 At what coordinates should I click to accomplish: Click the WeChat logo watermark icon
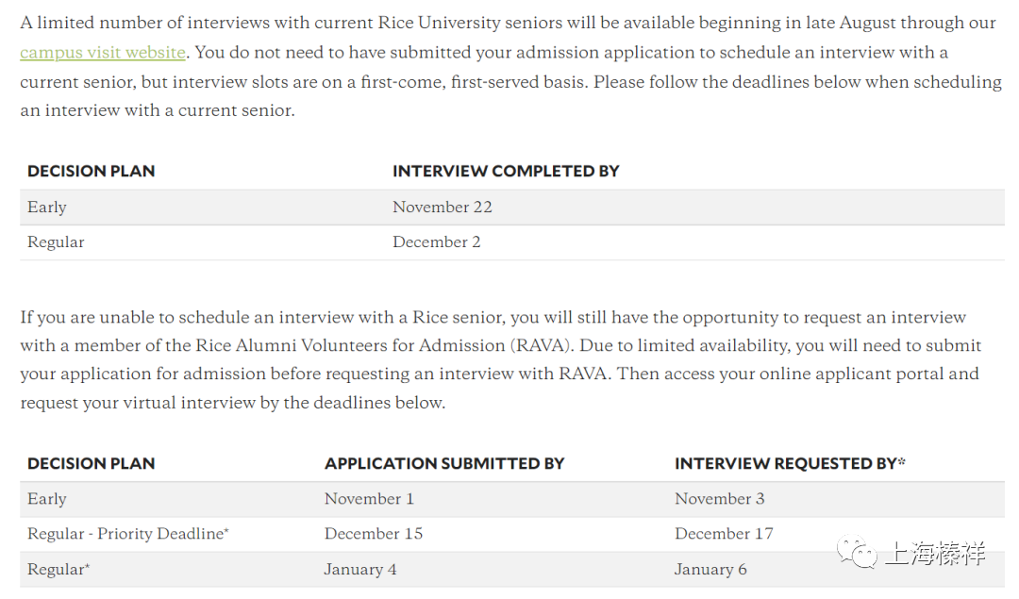coord(857,552)
